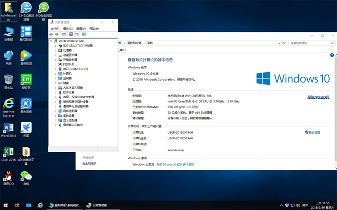Click the blue help icon in Device Manager toolbar
The width and height of the screenshot is (337, 210).
pyautogui.click(x=70, y=34)
